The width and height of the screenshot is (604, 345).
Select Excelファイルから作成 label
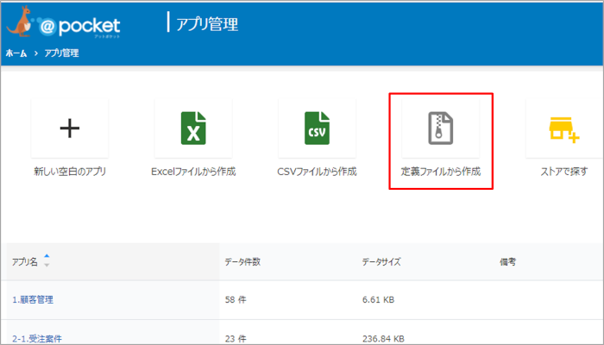point(193,172)
